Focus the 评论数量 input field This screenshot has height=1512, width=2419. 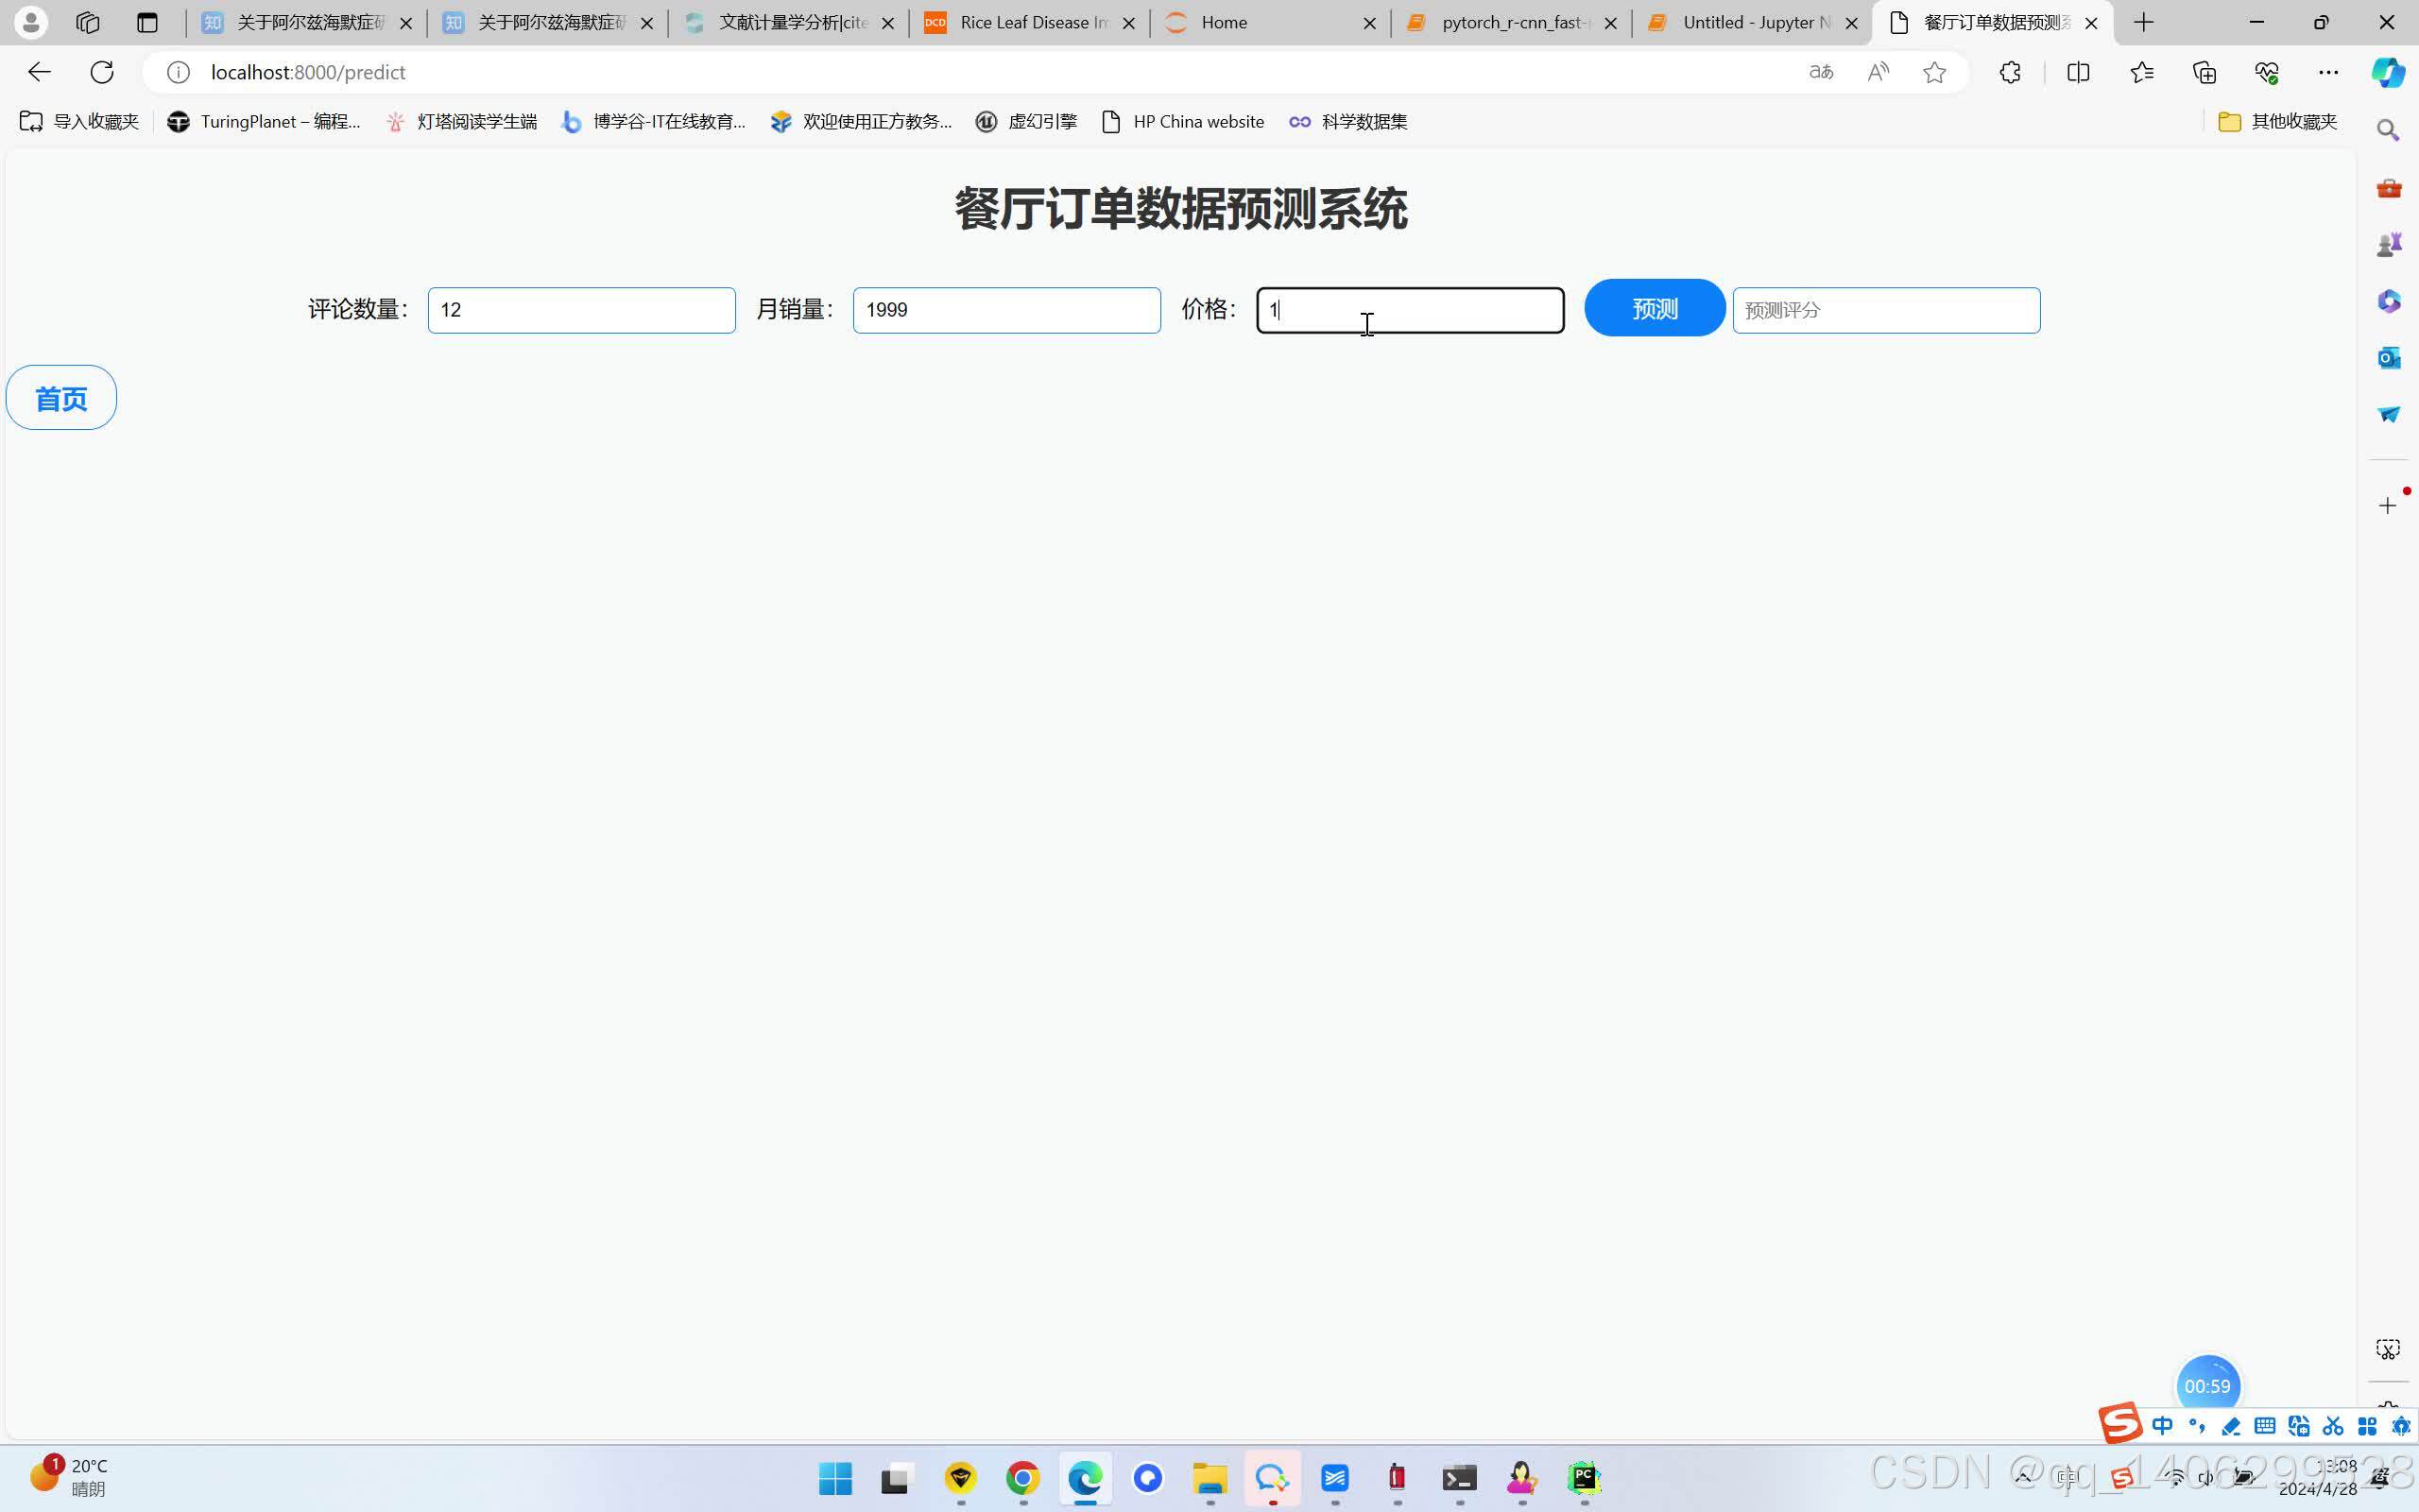tap(581, 310)
